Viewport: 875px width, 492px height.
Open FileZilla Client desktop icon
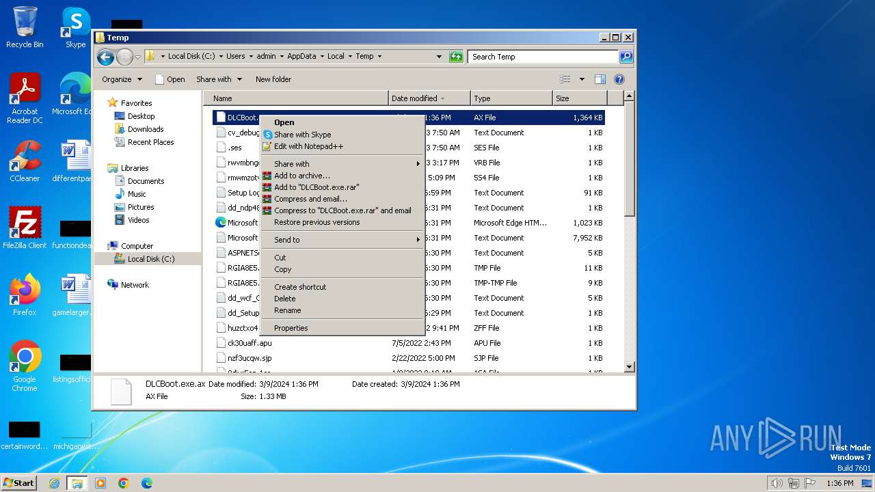(25, 228)
